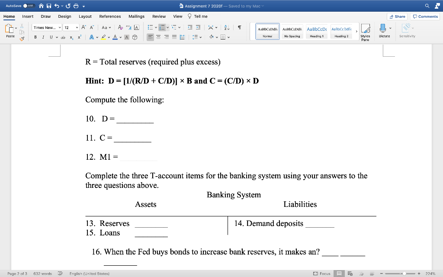Justify paragraph text
The height and width of the screenshot is (277, 443).
point(174,37)
